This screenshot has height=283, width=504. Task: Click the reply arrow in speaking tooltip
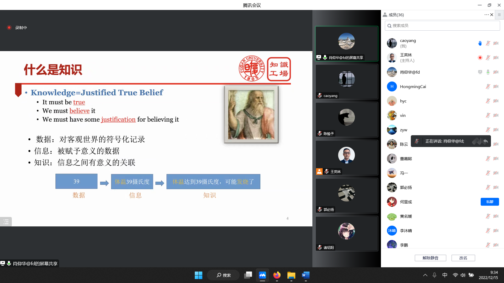pos(486,141)
